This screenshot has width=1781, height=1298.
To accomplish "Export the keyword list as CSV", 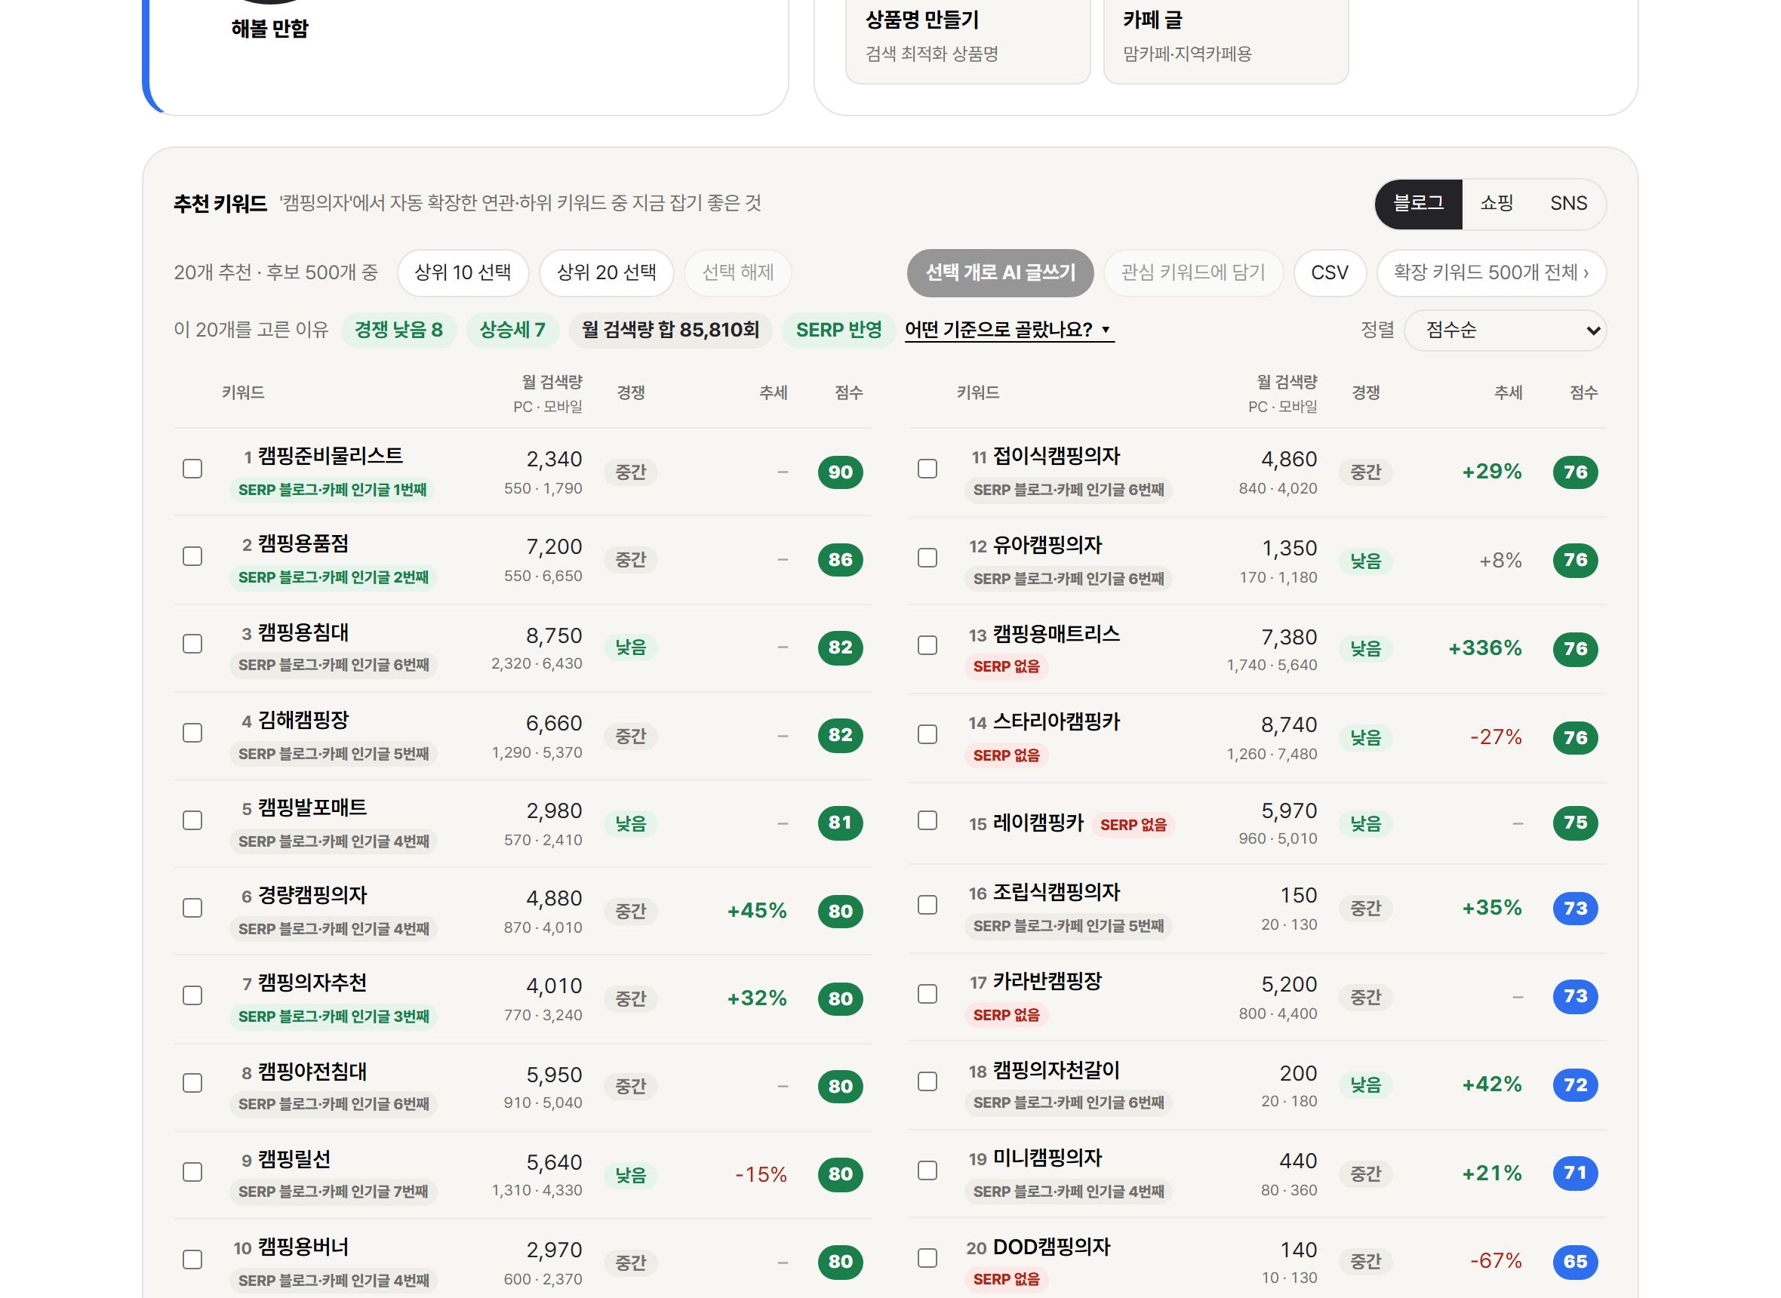I will coord(1329,272).
